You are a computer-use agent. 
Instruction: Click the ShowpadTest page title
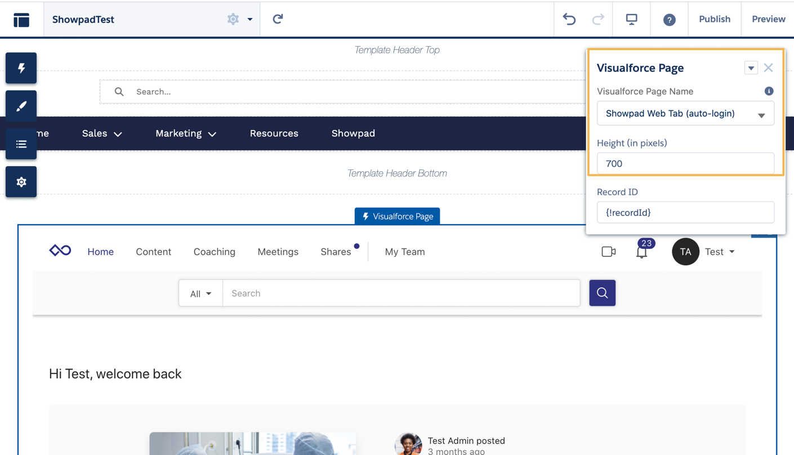click(x=83, y=19)
